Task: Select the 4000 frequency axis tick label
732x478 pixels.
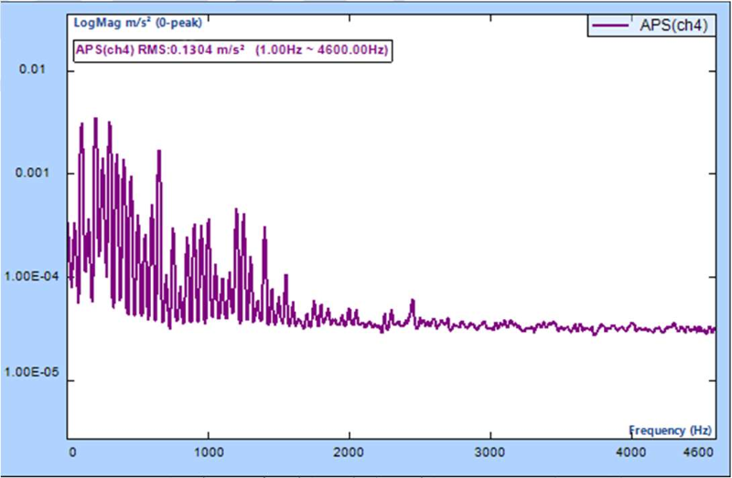Action: point(630,452)
